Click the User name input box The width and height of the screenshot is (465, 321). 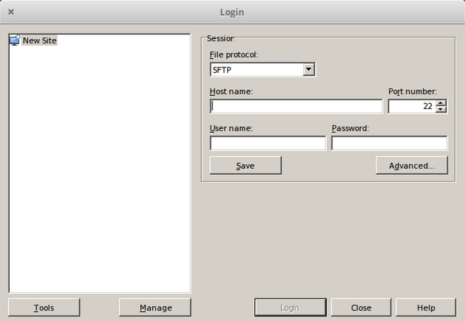pos(268,143)
